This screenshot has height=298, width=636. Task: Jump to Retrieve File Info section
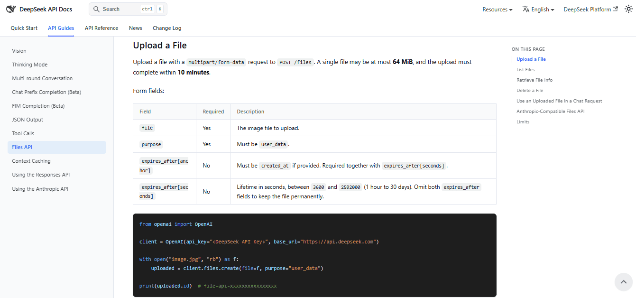535,80
